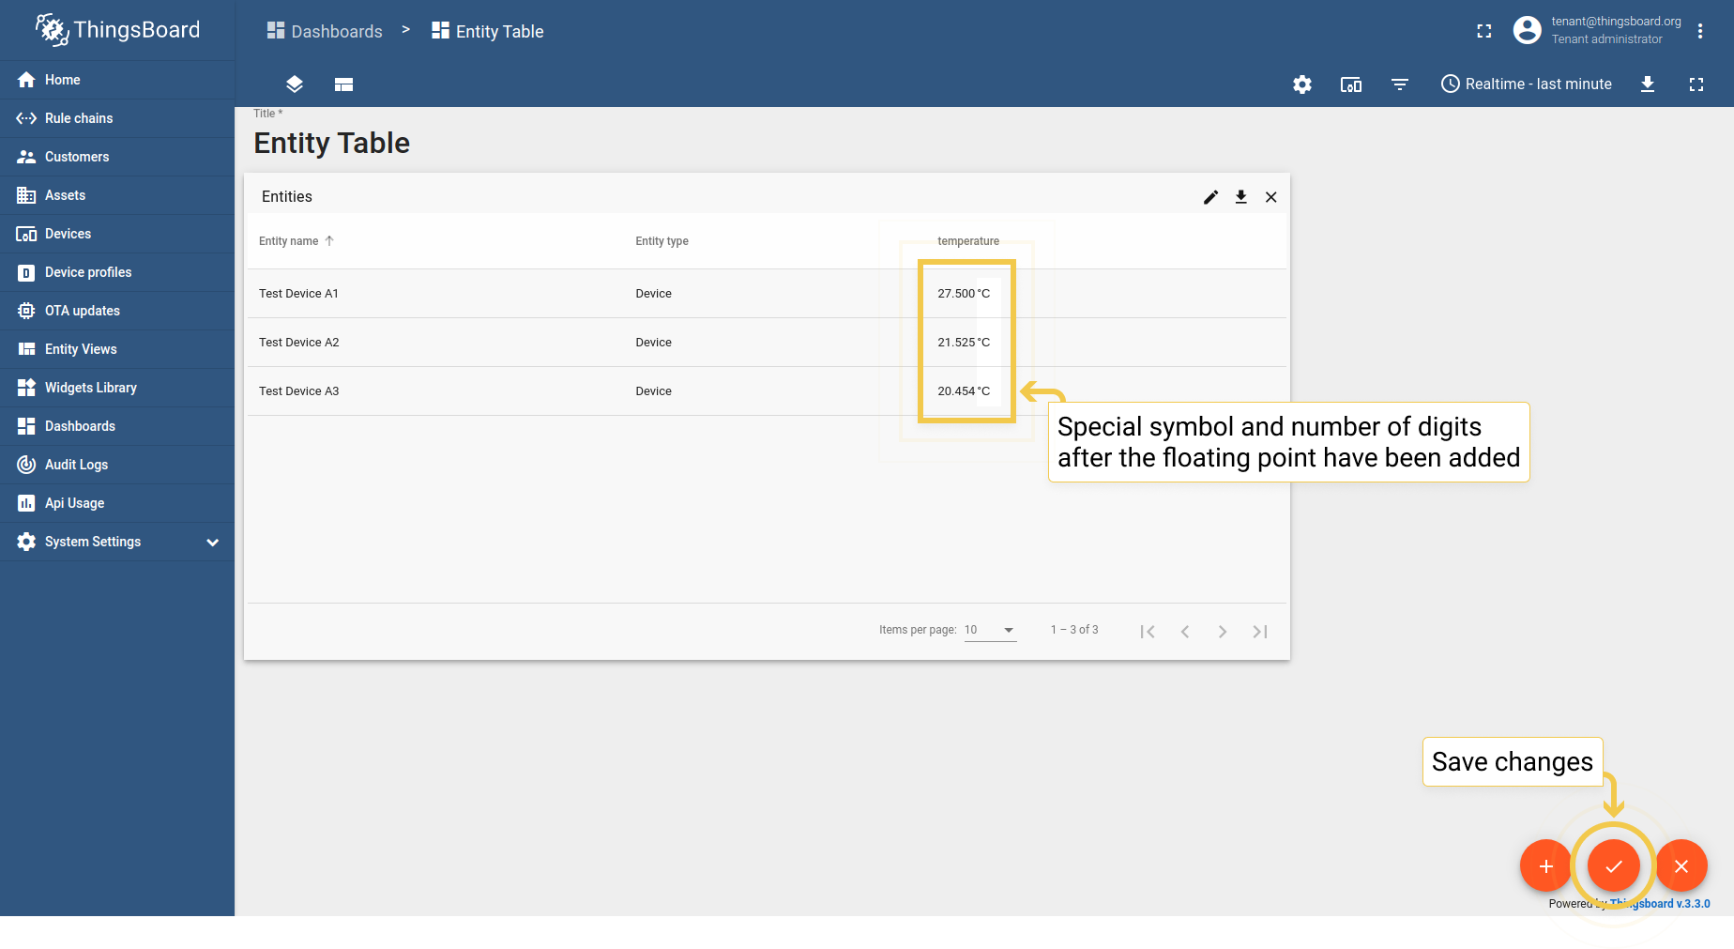The height and width of the screenshot is (949, 1734).
Task: Open the user account three-dot menu
Action: [x=1699, y=31]
